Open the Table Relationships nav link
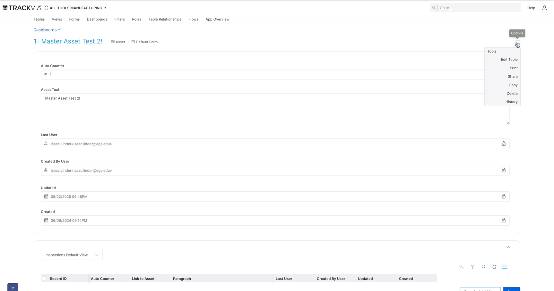554x291 pixels. (165, 19)
